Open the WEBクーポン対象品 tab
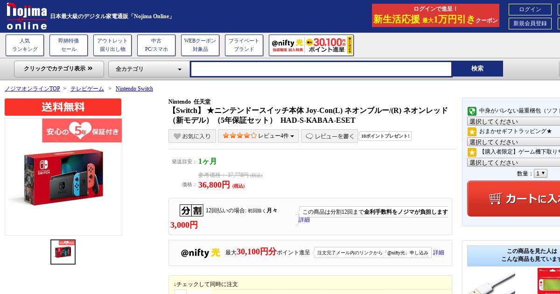Image resolution: width=560 pixels, height=294 pixels. tap(200, 45)
